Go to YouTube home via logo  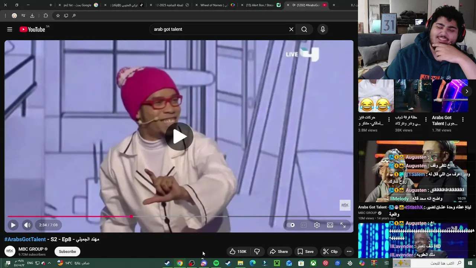(32, 29)
